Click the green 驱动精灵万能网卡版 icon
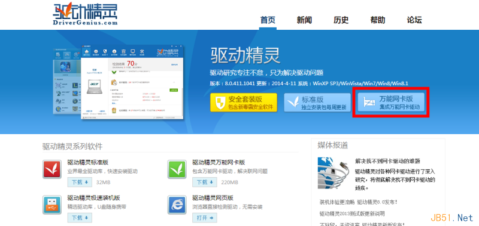Viewport: 479px width, 226px height. (x=177, y=169)
